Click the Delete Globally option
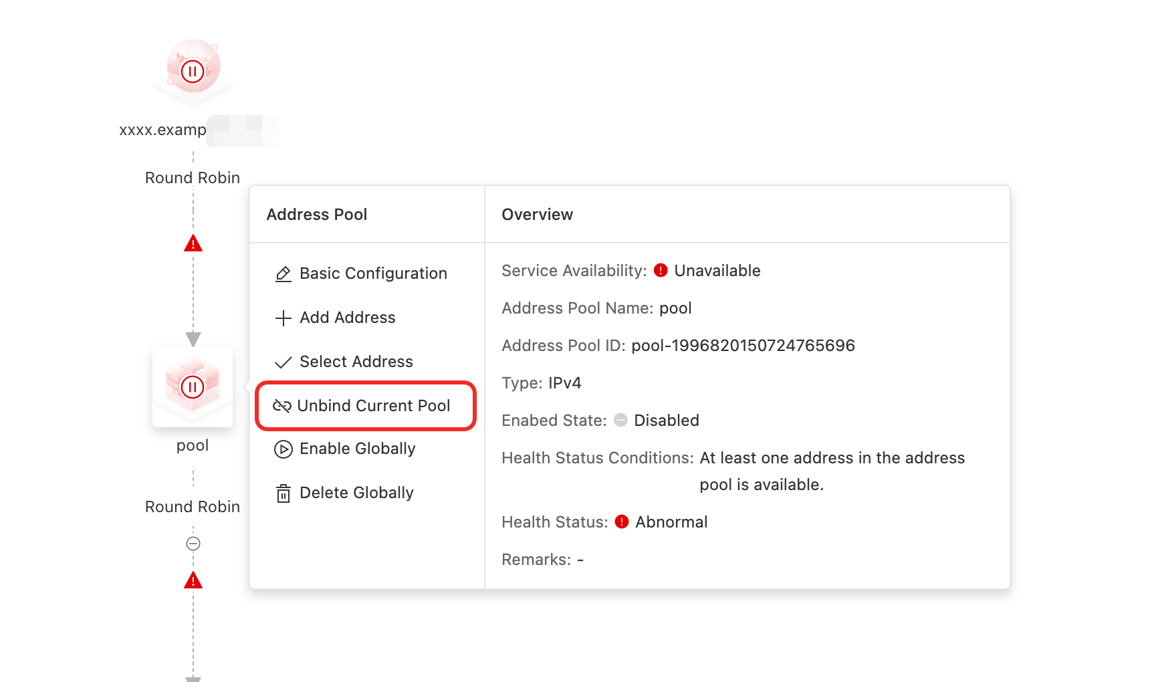 click(x=356, y=493)
